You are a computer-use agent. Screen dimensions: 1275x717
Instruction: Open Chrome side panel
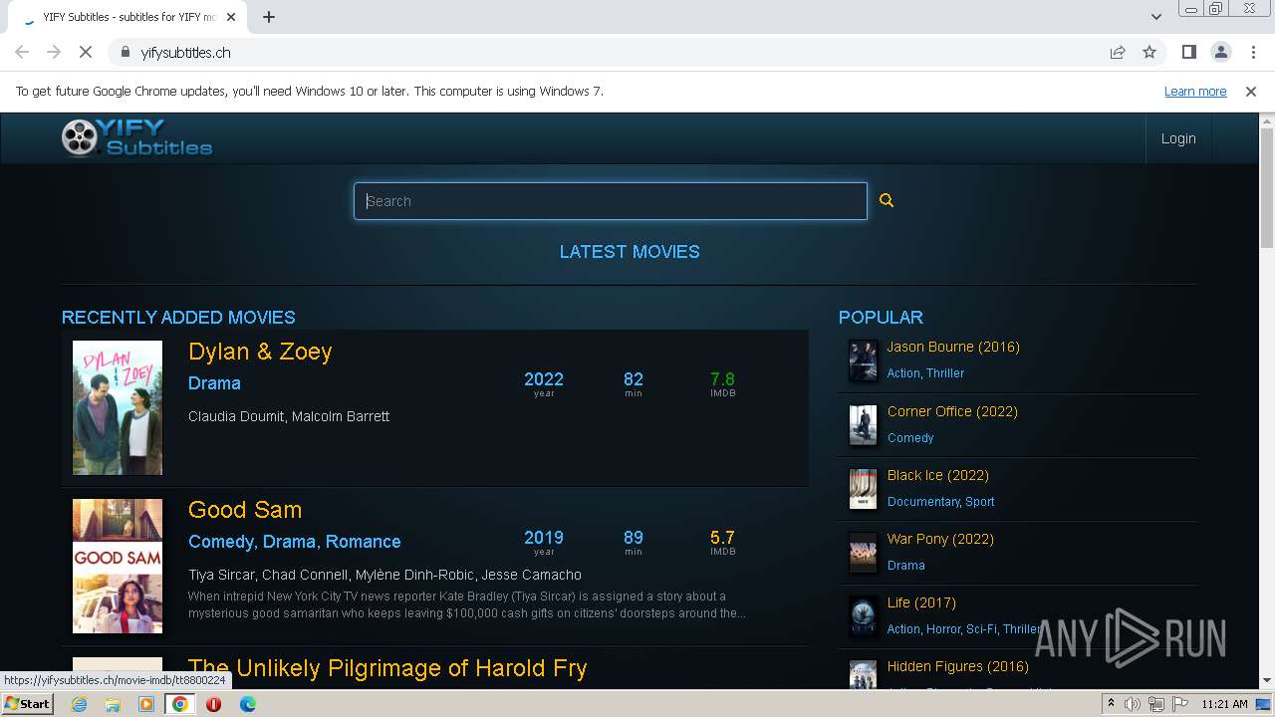[x=1188, y=52]
